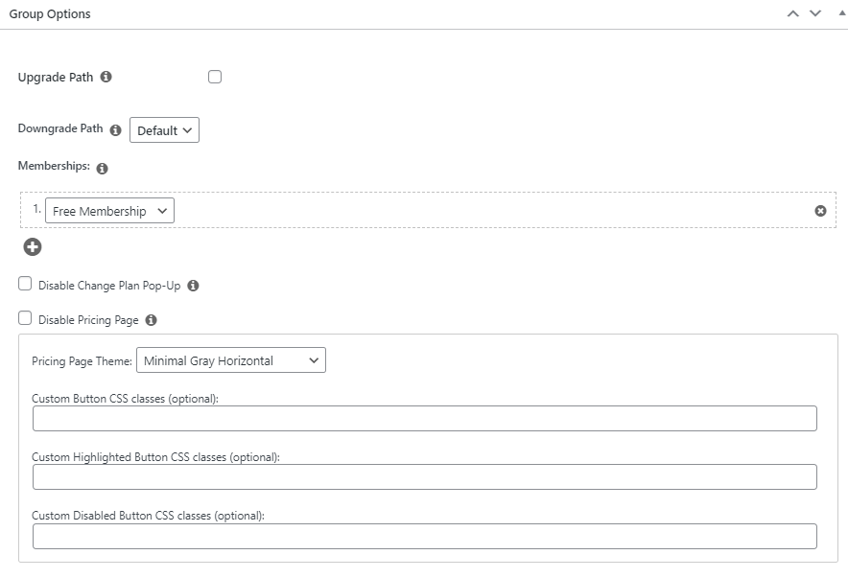This screenshot has height=578, width=848.
Task: Check Disable Change Plan Pop-Up
Action: pyautogui.click(x=25, y=285)
